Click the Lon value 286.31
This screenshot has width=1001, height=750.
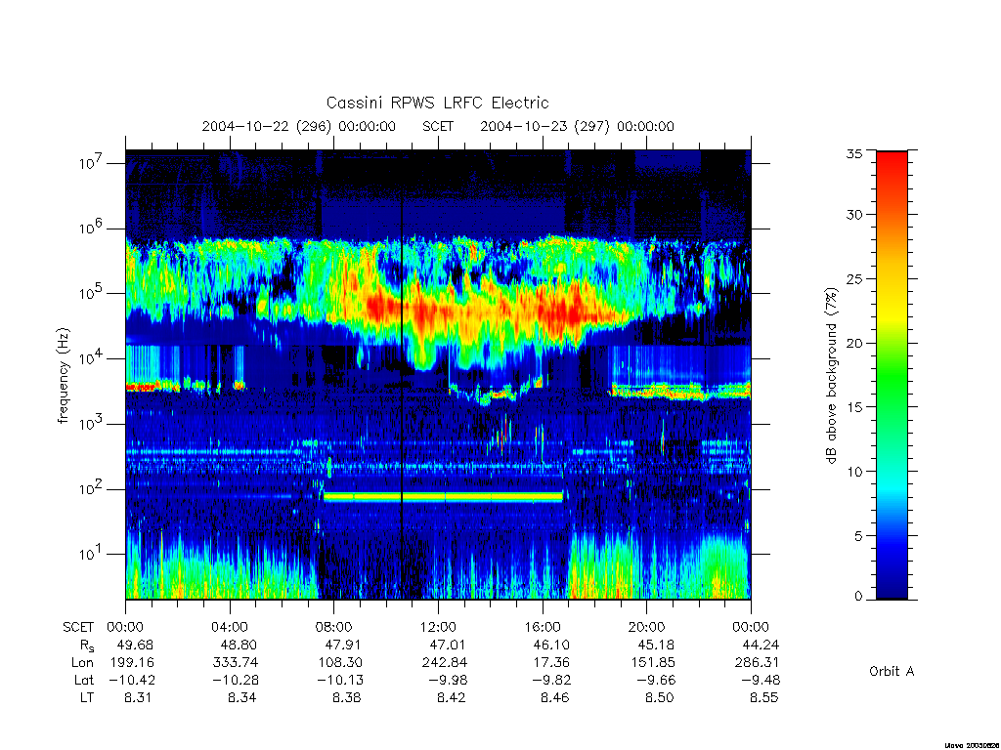pos(758,662)
